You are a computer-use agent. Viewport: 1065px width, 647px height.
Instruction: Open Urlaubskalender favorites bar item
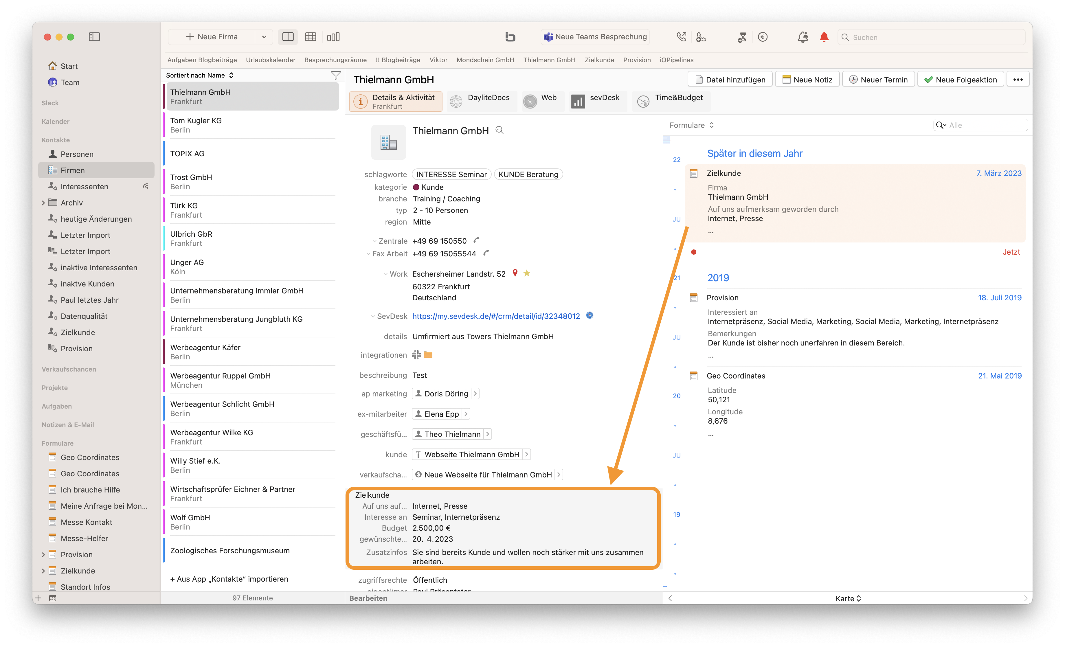point(271,60)
